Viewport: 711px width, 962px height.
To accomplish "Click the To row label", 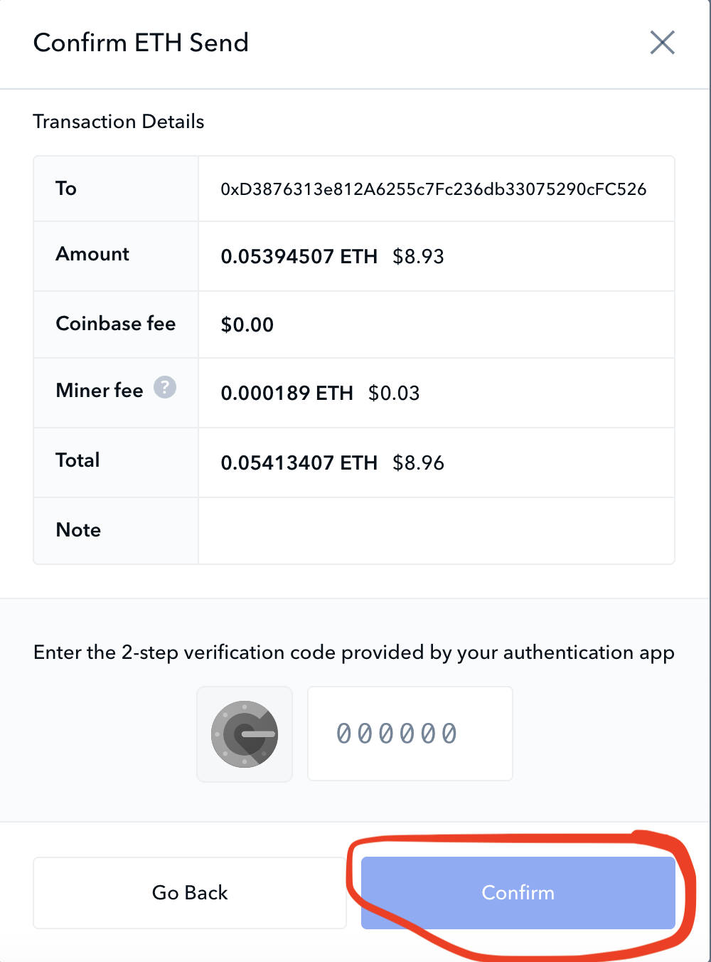I will [66, 189].
